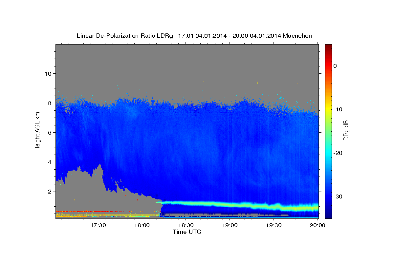Click the 19:00 time tick label
Screen dimensions: 394x262
point(230,225)
